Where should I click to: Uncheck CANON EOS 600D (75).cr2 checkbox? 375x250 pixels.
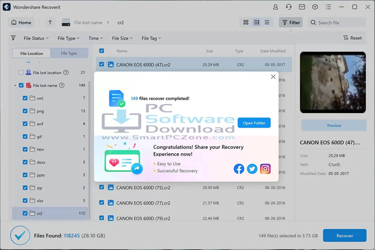point(102,187)
